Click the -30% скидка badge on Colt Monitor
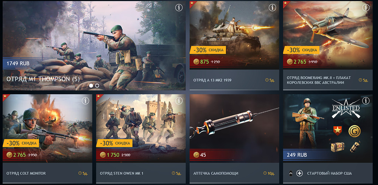This screenshot has width=378, height=185. coord(21,143)
